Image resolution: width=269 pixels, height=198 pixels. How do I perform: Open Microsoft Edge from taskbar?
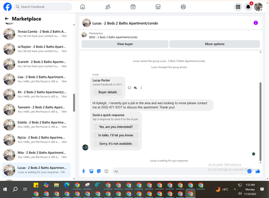pos(67,185)
